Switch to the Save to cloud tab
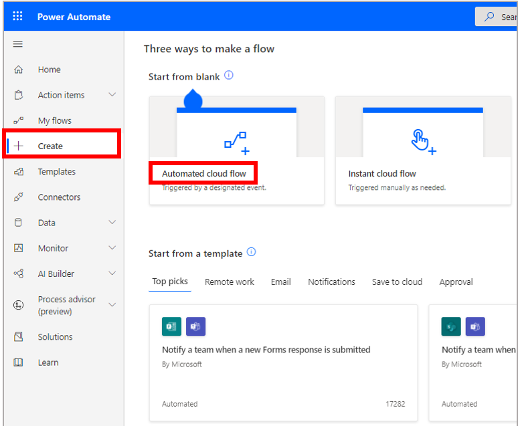This screenshot has height=426, width=520. (x=398, y=282)
